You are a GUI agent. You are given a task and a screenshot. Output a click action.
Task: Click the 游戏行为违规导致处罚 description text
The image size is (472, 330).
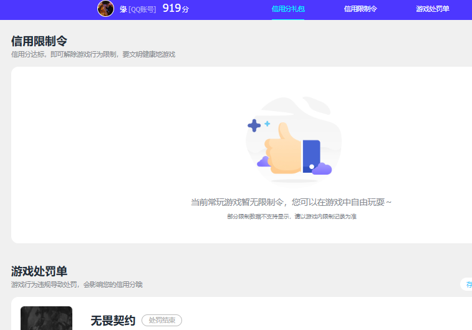click(x=77, y=284)
